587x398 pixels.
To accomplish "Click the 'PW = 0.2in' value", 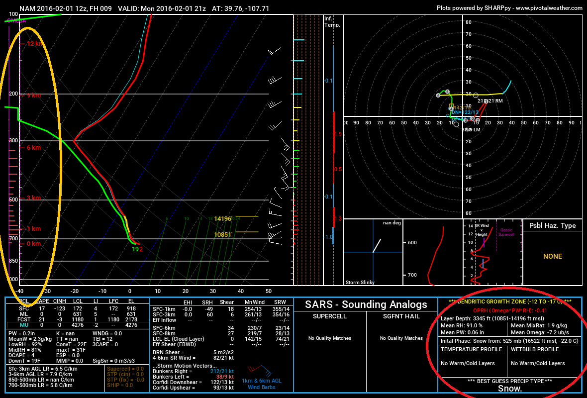I will pyautogui.click(x=22, y=333).
